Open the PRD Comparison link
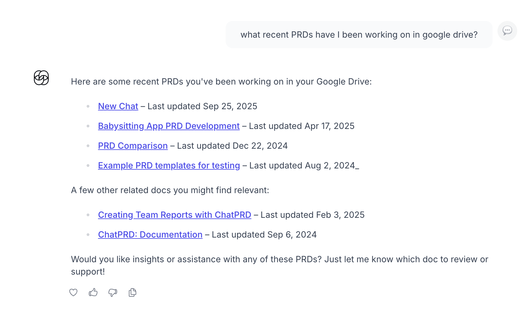This screenshot has width=532, height=319. [133, 146]
